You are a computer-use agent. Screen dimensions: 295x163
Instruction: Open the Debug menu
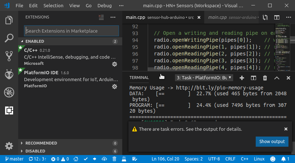pos(104,6)
